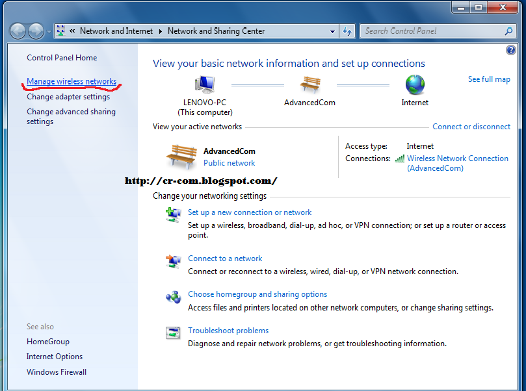This screenshot has width=526, height=391.
Task: Click the LENOVO-PC (This computer) label
Action: click(205, 107)
